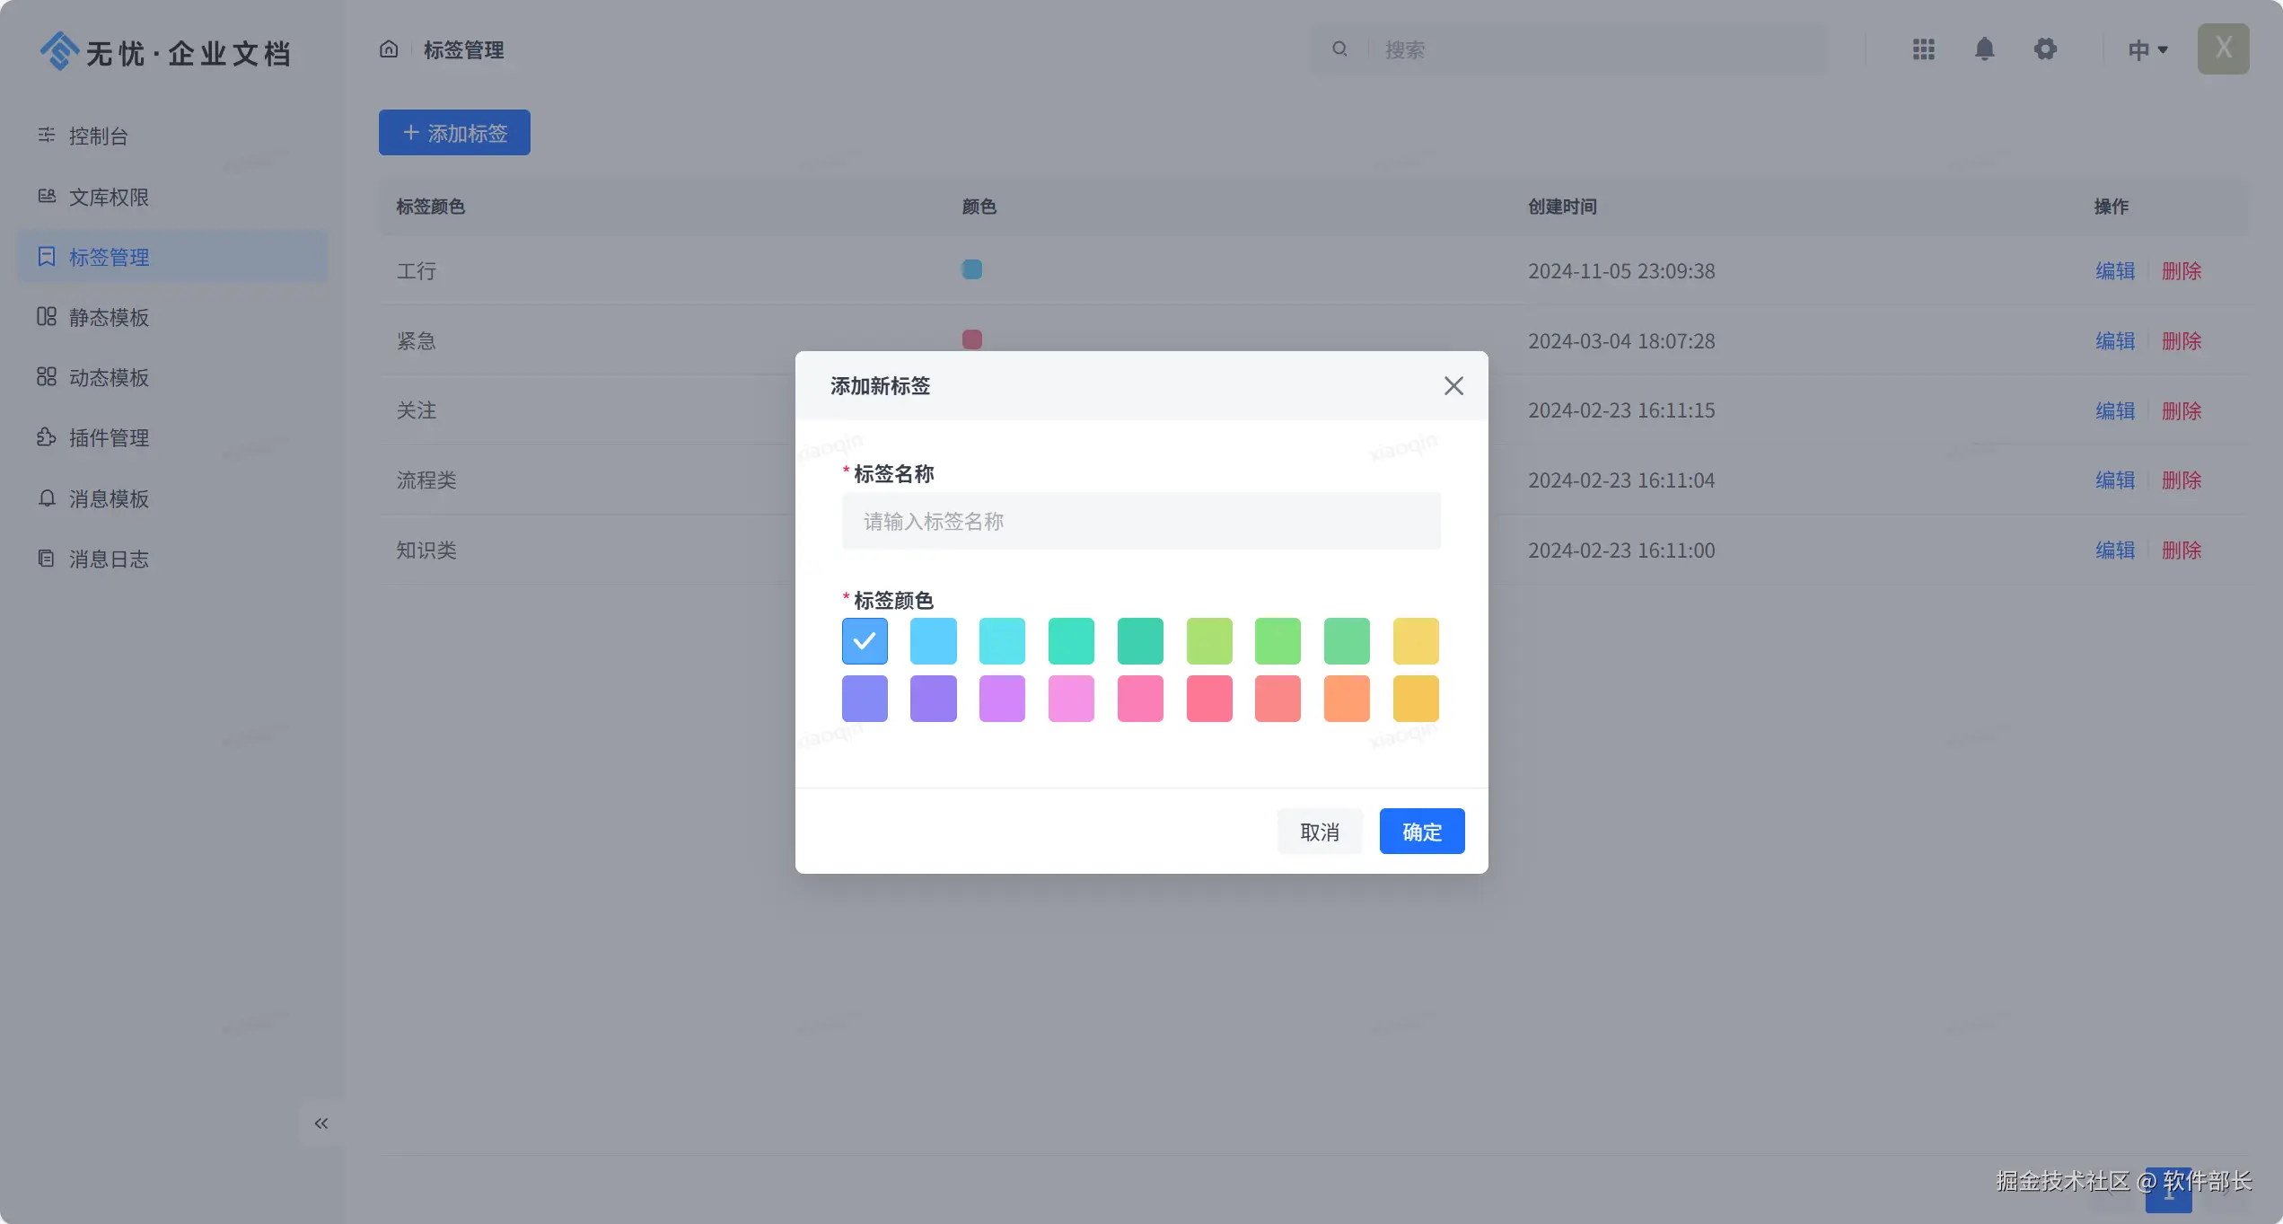
Task: Open 控制台 in sidebar menu
Action: pos(98,136)
